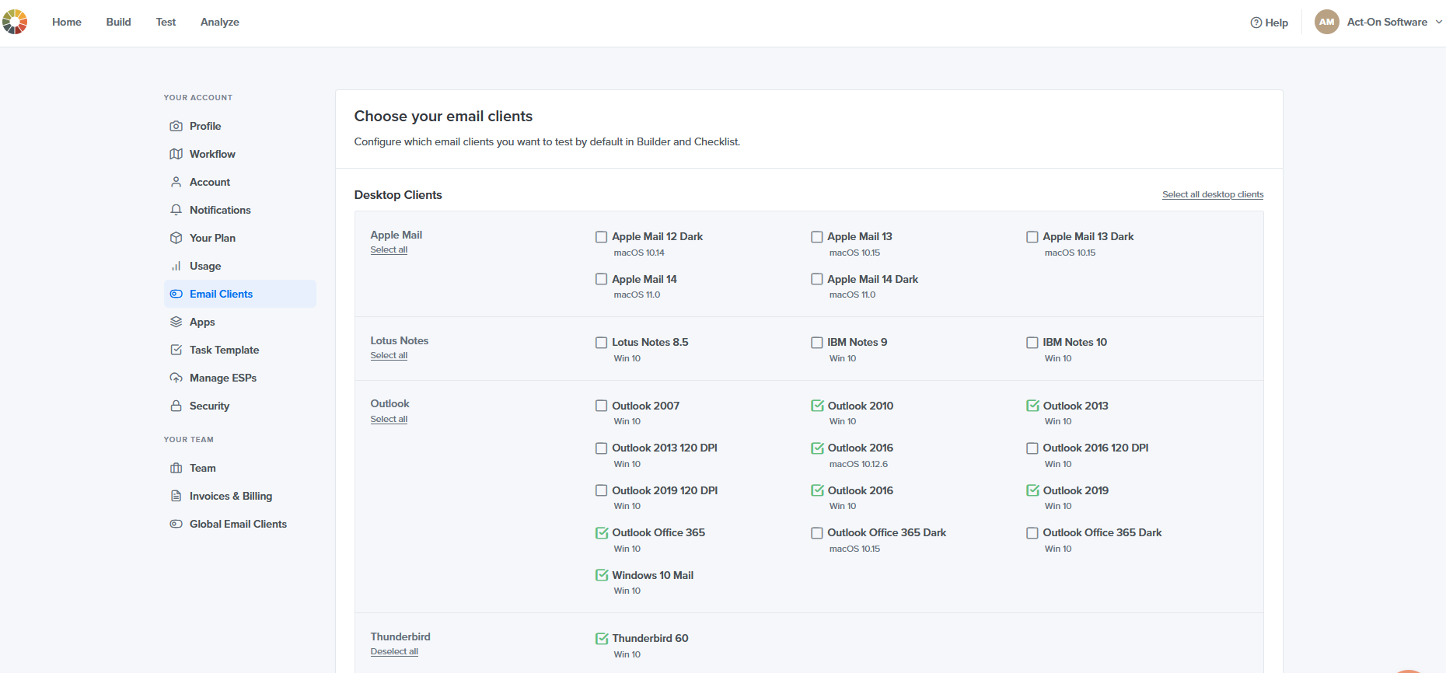Check Outlook Office 365 Dark macOS checkbox
The image size is (1446, 673).
(x=816, y=533)
